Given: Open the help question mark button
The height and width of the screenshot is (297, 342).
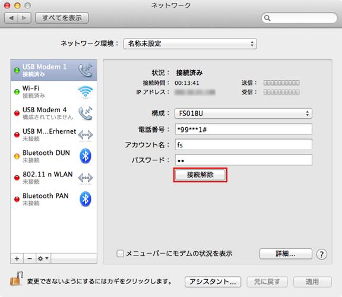Looking at the screenshot, I should (x=321, y=254).
